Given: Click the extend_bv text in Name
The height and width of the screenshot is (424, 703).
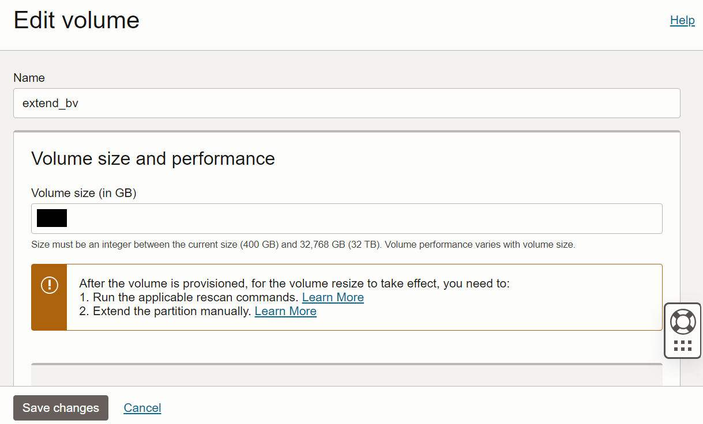Looking at the screenshot, I should pos(50,104).
